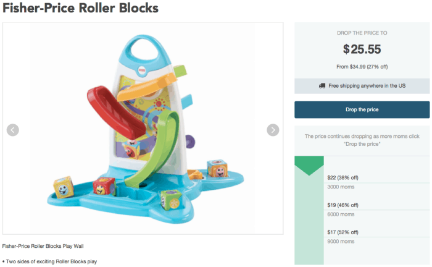The width and height of the screenshot is (432, 267).
Task: Click the "DROP THE PRICE TO" heading
Action: coord(362,32)
